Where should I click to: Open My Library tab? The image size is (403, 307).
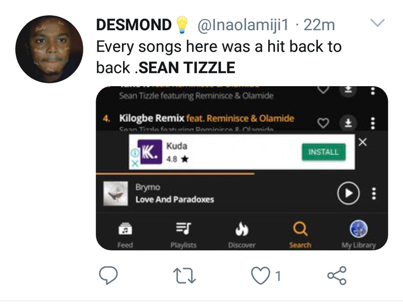click(359, 234)
